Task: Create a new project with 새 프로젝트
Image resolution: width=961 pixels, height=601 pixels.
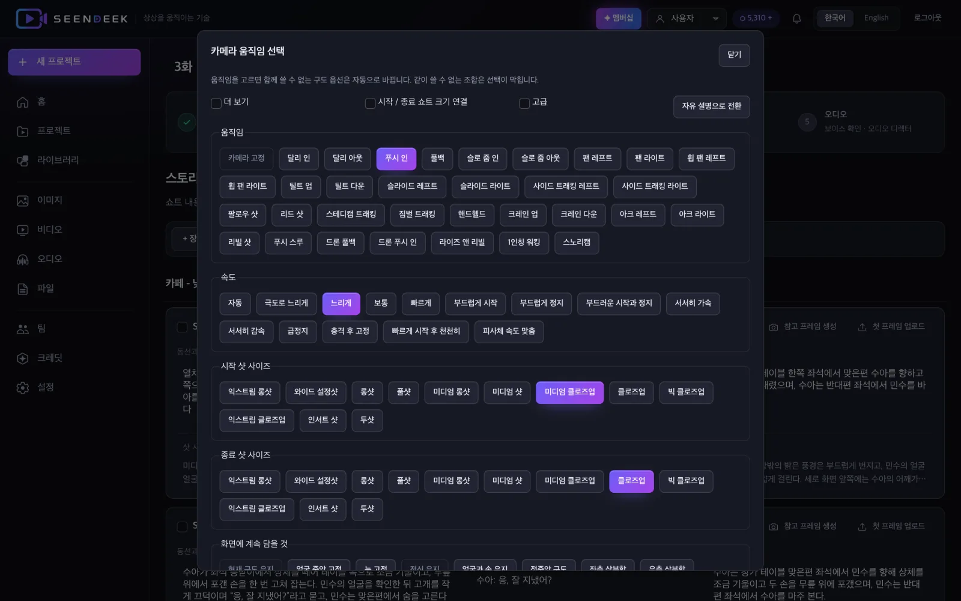Action: pos(74,62)
